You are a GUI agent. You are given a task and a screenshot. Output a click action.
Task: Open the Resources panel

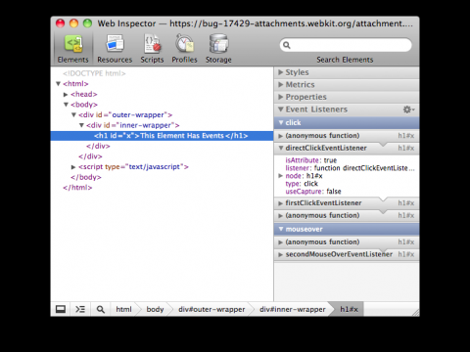tap(115, 49)
